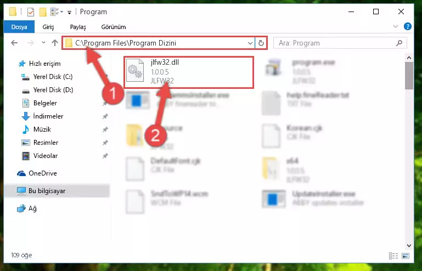Image resolution: width=422 pixels, height=271 pixels.
Task: Open the Dosya file menu tab
Action: tap(19, 27)
